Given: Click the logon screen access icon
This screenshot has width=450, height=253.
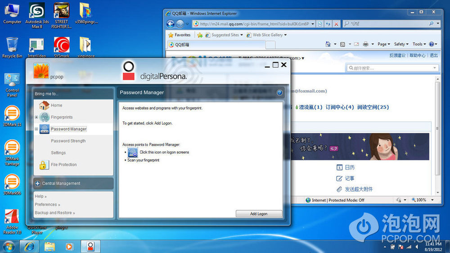Looking at the screenshot, I should [x=133, y=152].
